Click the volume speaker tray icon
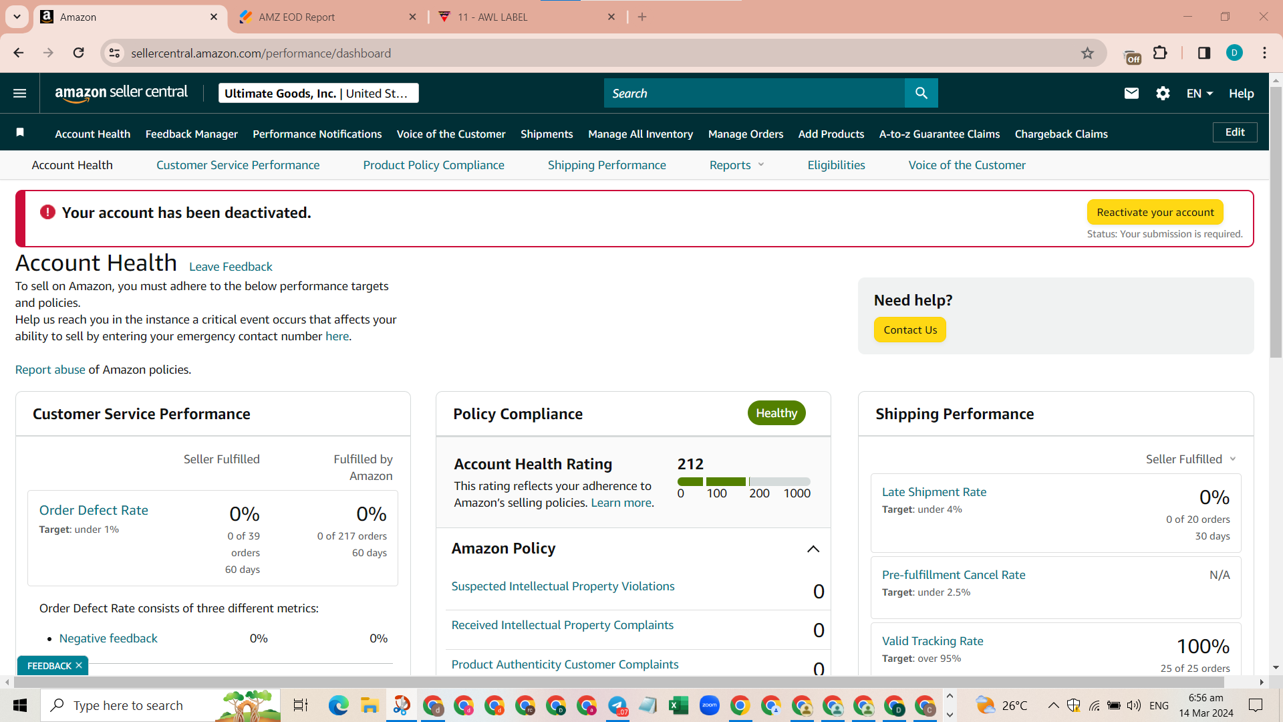Viewport: 1283px width, 722px height. tap(1133, 705)
